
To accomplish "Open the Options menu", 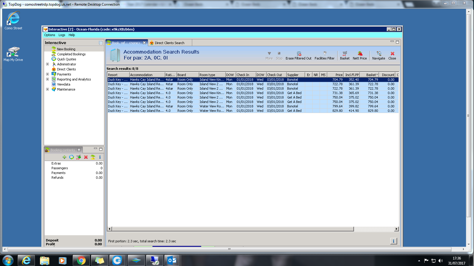I will tap(50, 35).
